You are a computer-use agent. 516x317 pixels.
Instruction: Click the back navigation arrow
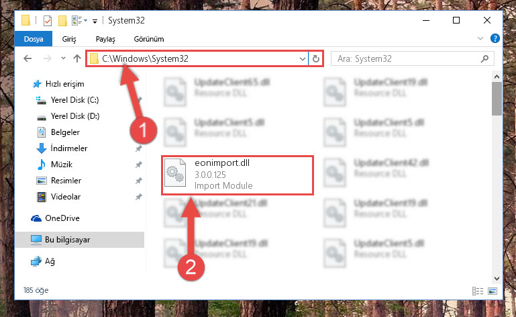tap(28, 58)
